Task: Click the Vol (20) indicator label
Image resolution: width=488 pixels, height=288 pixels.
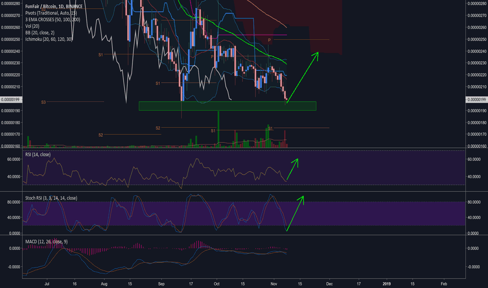Action: (x=32, y=26)
